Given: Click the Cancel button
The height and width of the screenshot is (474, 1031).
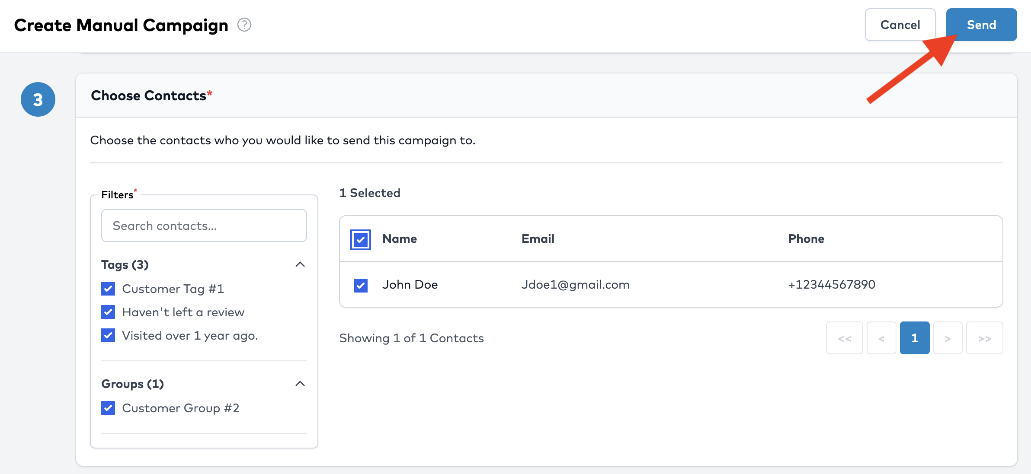Looking at the screenshot, I should [x=900, y=25].
